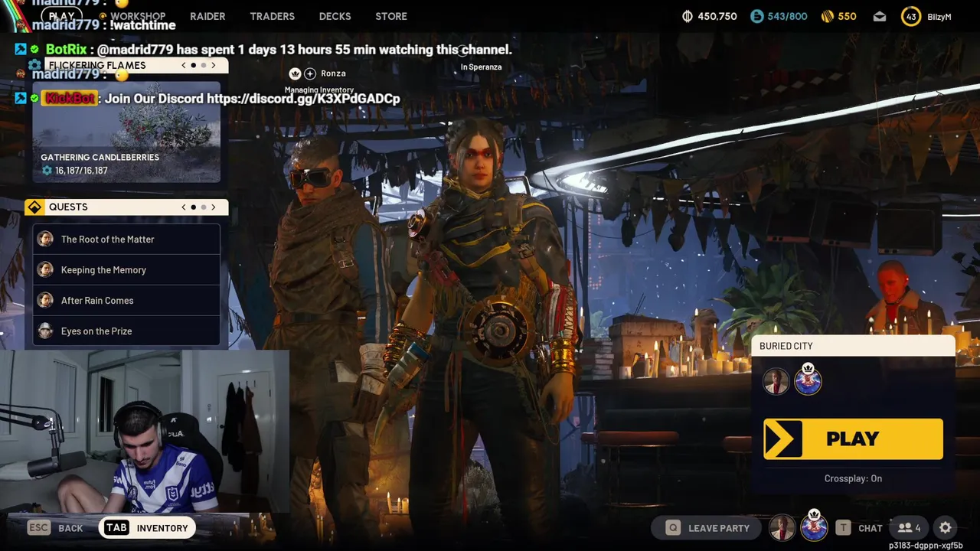Open the mail inbox envelope icon
This screenshot has height=551, width=980.
click(880, 16)
